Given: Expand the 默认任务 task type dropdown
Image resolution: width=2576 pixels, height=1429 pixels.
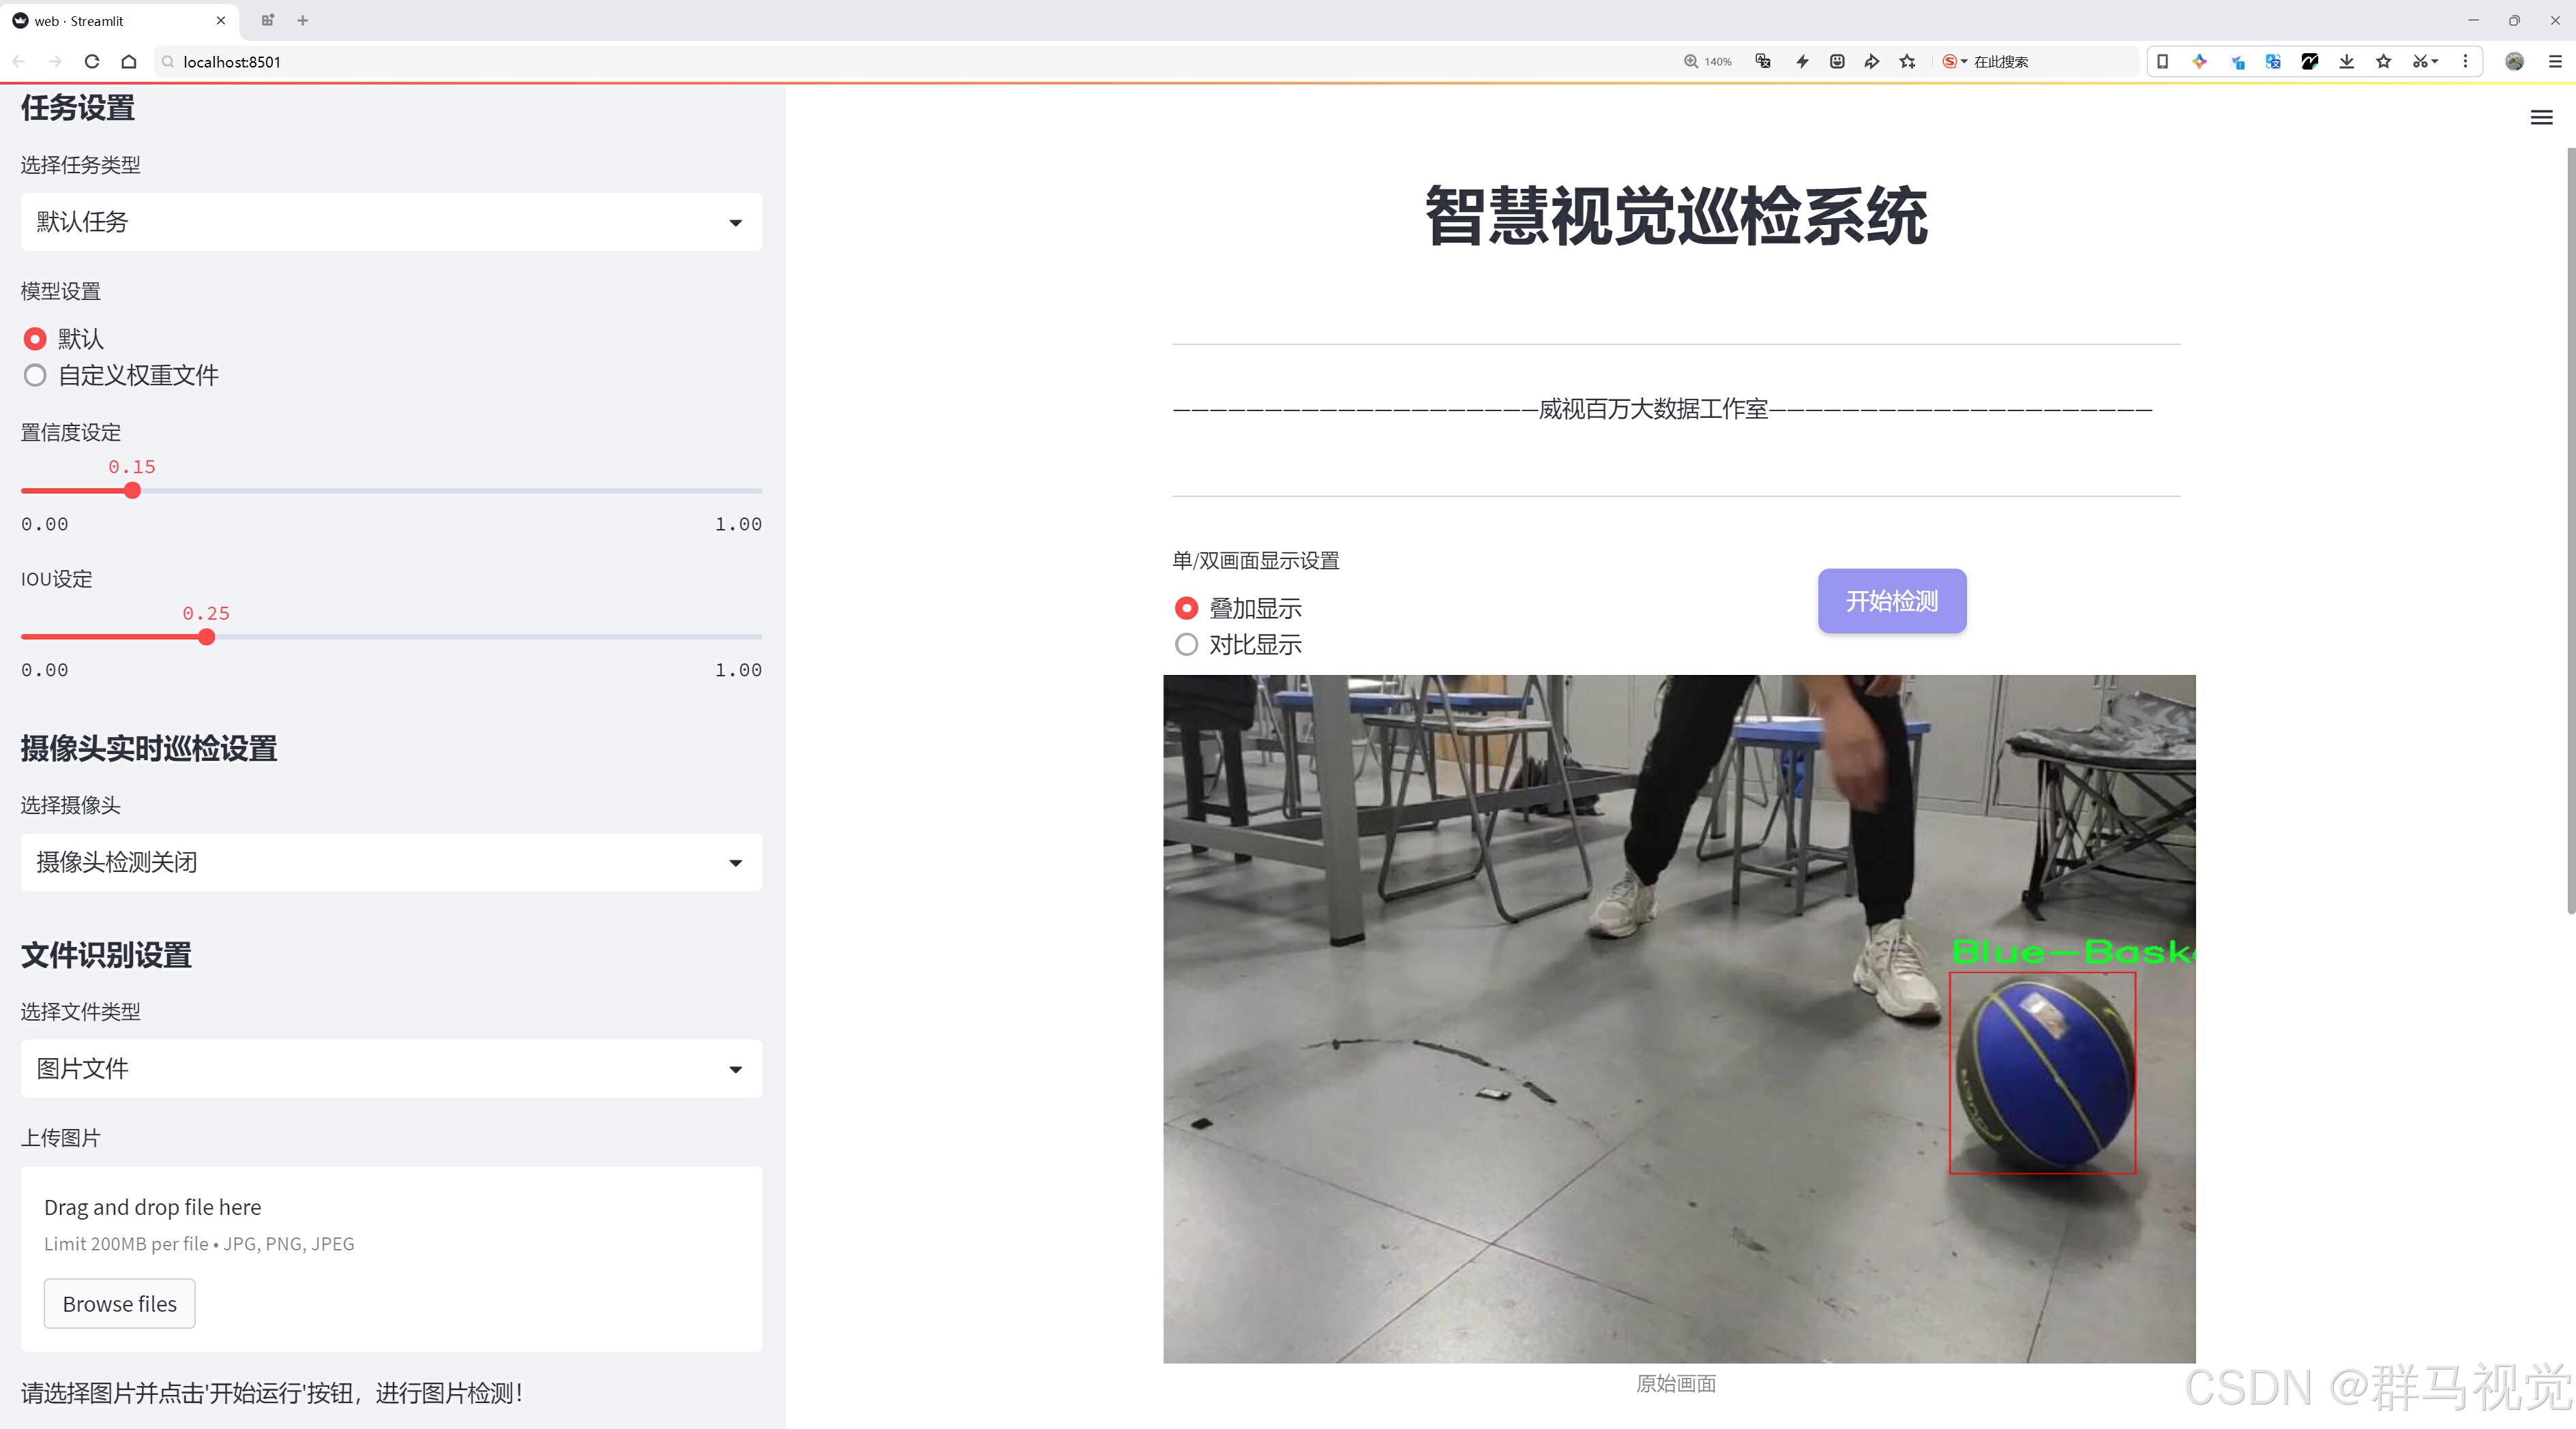Looking at the screenshot, I should 391,222.
